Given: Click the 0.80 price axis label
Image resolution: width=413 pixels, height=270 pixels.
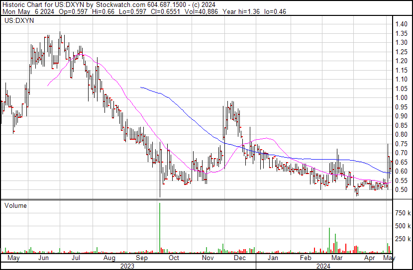Looking at the screenshot, I should coord(402,134).
